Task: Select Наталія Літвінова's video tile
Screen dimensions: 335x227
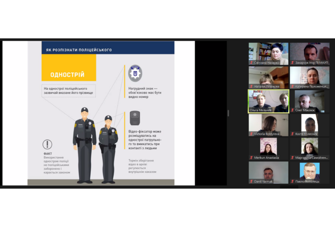Action: coord(268,77)
